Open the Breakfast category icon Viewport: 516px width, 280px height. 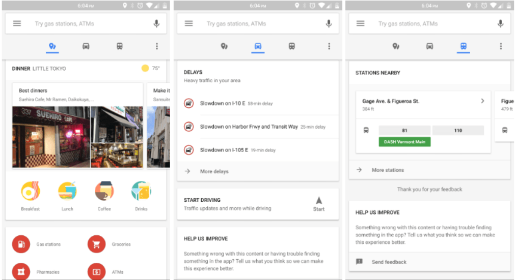click(x=31, y=192)
